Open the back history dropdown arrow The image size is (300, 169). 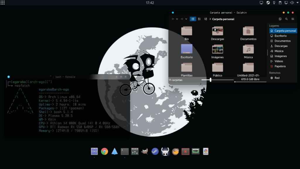tap(177, 19)
